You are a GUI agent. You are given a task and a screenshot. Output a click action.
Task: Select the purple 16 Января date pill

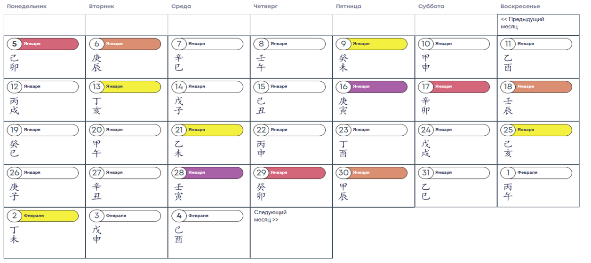pyautogui.click(x=372, y=87)
